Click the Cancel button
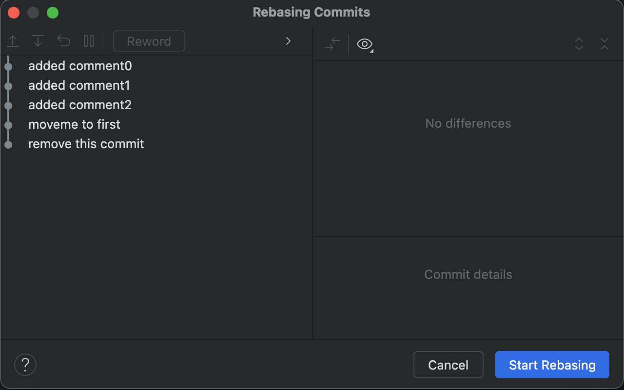The width and height of the screenshot is (624, 390). click(448, 365)
